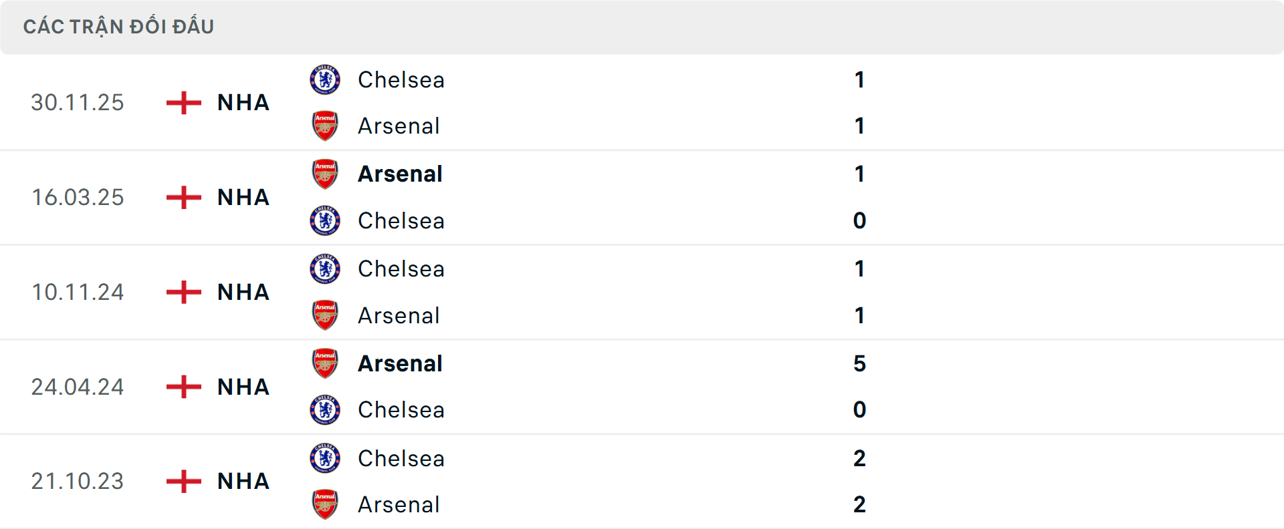This screenshot has width=1284, height=529.
Task: Open the Arsenal team page from the 16.03.25 match
Action: tap(400, 174)
